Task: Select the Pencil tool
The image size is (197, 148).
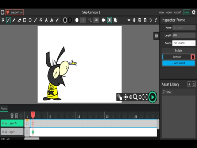Action: (14, 20)
